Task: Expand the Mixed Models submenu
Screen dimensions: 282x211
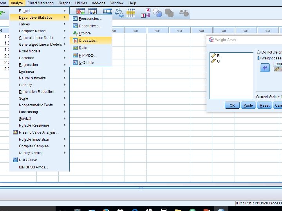Action: point(39,51)
